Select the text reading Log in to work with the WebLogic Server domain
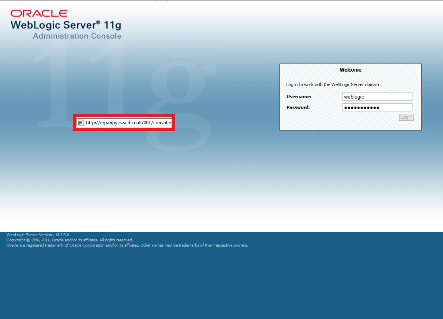The image size is (443, 319). 332,84
